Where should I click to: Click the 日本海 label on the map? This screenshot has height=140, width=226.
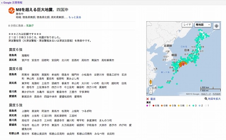click(184, 47)
